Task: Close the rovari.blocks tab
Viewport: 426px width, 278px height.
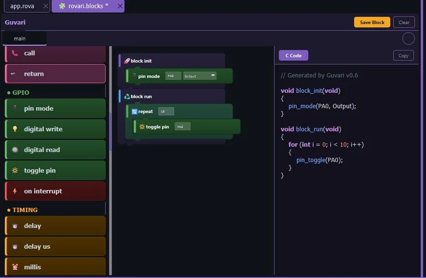Action: (120, 6)
